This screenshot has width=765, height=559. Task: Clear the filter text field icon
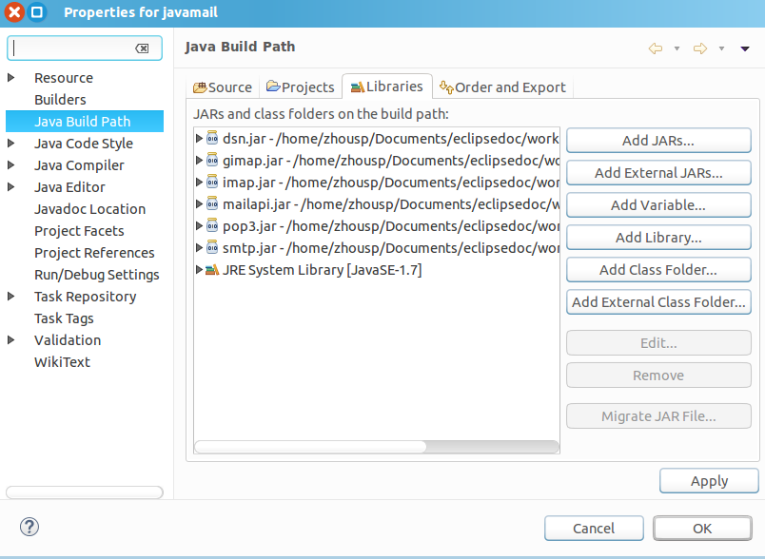pyautogui.click(x=142, y=48)
